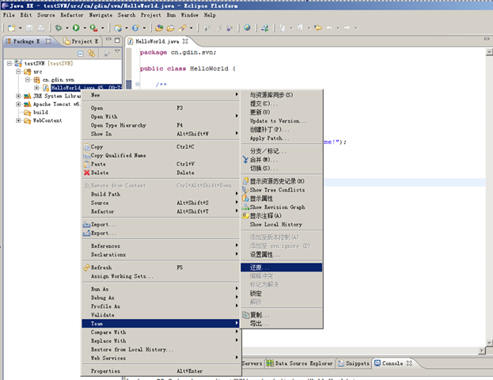The image size is (493, 380).
Task: Expand the HelloWorld.java tree node
Action: 36,88
